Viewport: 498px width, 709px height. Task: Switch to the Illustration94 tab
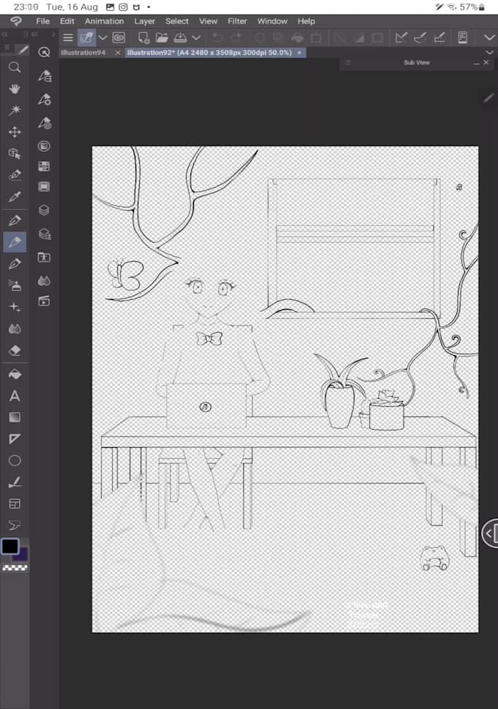coord(83,53)
